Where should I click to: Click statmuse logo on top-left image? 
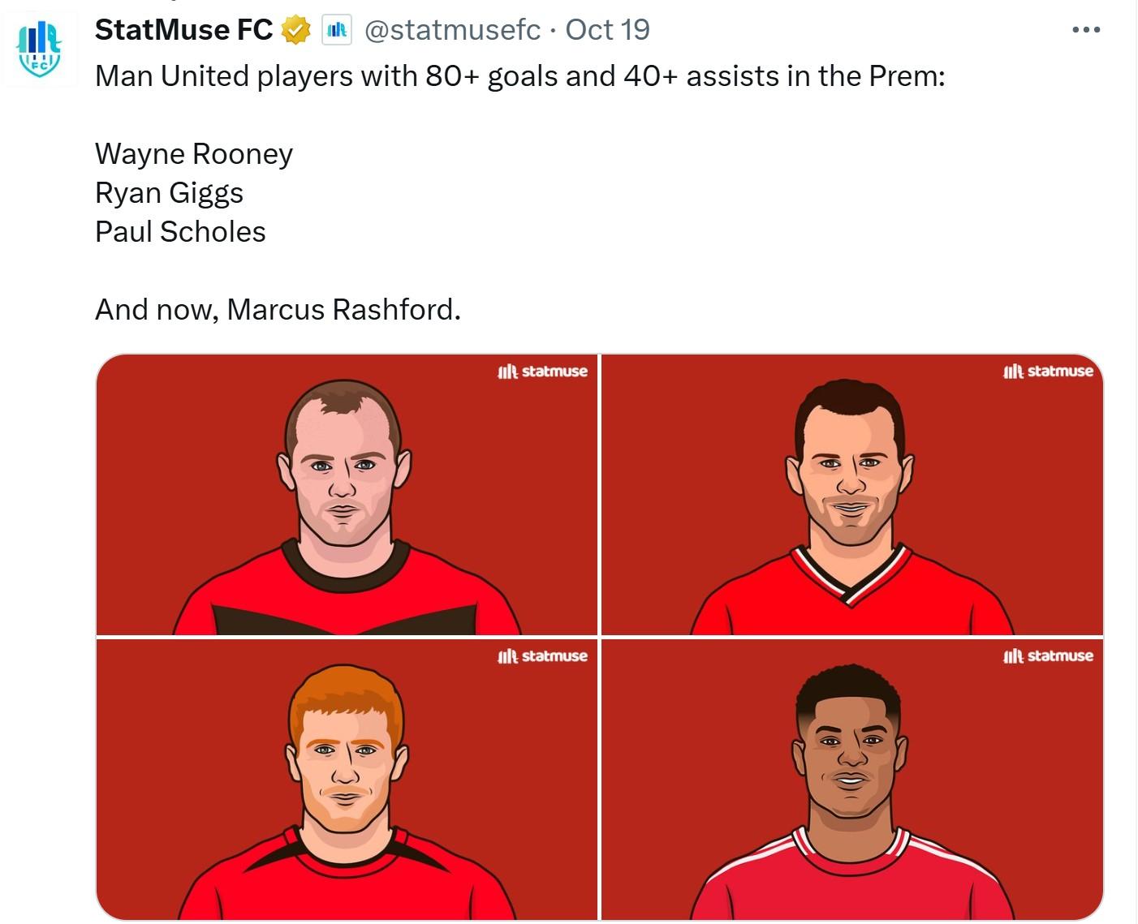click(x=542, y=372)
